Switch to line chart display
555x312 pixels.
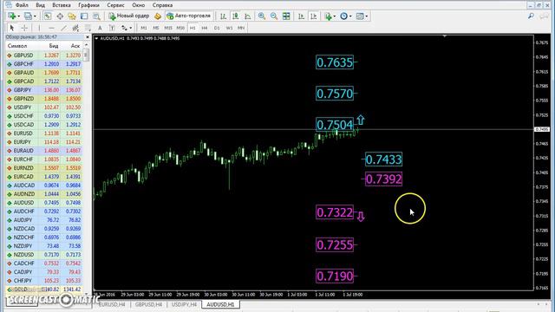click(248, 16)
